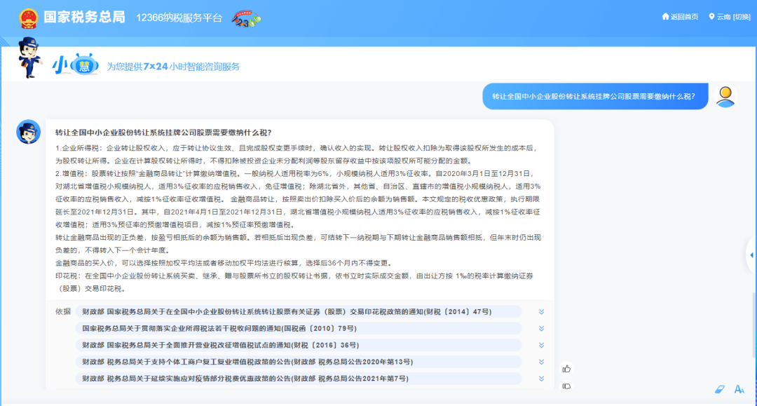The height and width of the screenshot is (406, 757).
Task: Expand the right side panel arrow
Action: [751, 255]
